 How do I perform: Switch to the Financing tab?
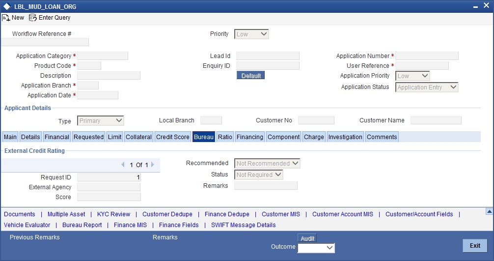[x=250, y=137]
